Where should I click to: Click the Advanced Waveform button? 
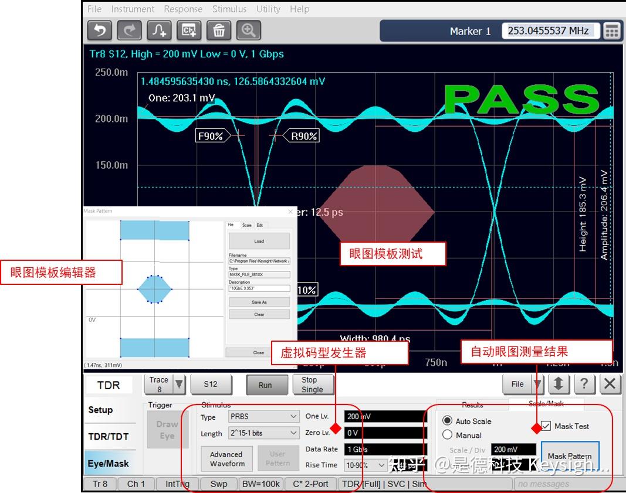226,458
